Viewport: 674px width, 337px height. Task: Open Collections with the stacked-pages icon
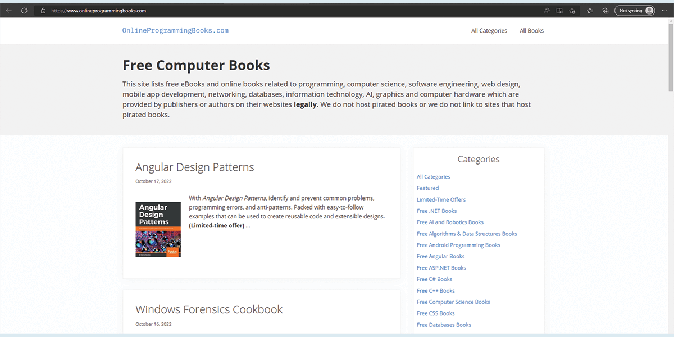click(605, 10)
